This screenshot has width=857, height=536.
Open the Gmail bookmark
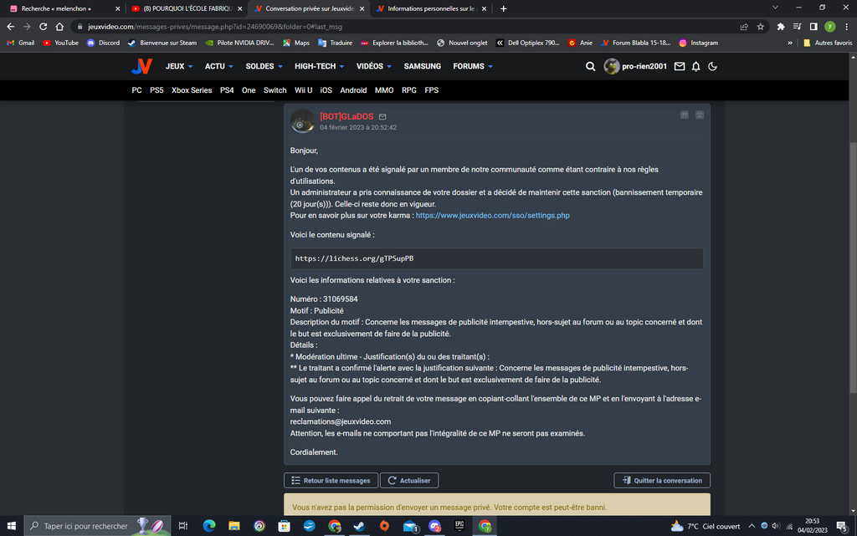(20, 43)
